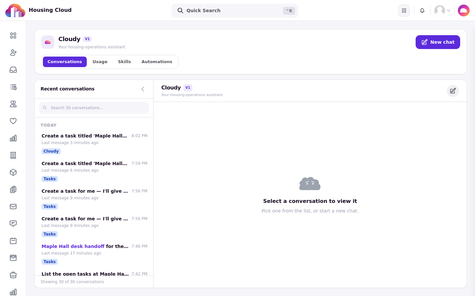475x296 pixels.
Task: Click the chat message icon in sidebar
Action: (x=13, y=224)
